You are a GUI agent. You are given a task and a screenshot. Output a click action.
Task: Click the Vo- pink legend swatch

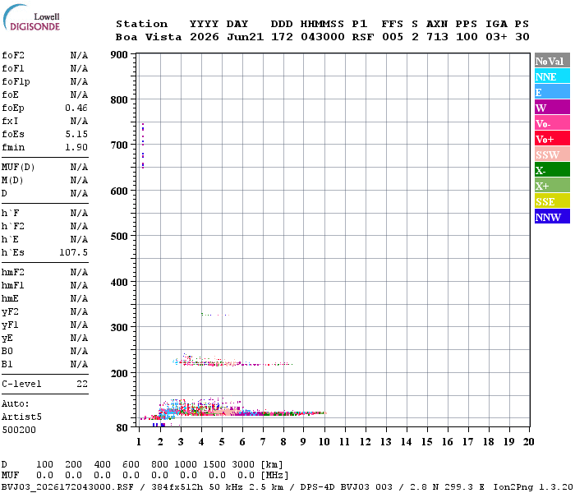click(x=552, y=123)
